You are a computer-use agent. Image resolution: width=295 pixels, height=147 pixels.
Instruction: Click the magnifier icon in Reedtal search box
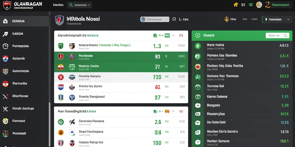pos(285,35)
